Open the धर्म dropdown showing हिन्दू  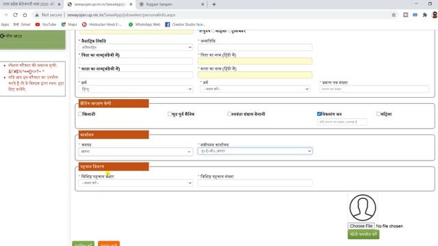[x=136, y=90]
